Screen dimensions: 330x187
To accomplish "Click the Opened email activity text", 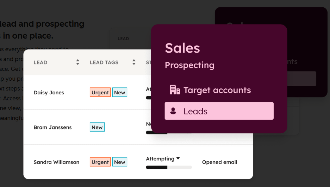I will [x=219, y=162].
